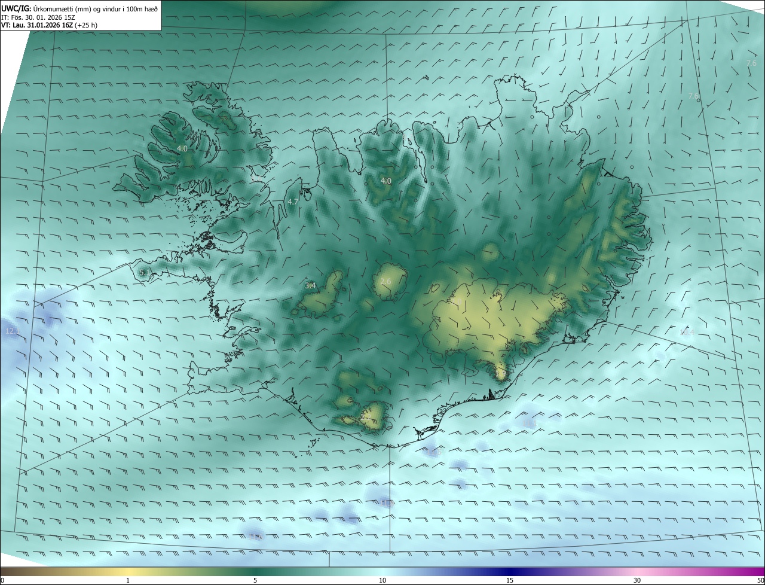Click the "30" tick on the color scale
Screen dimensions: 765x585
(x=637, y=580)
